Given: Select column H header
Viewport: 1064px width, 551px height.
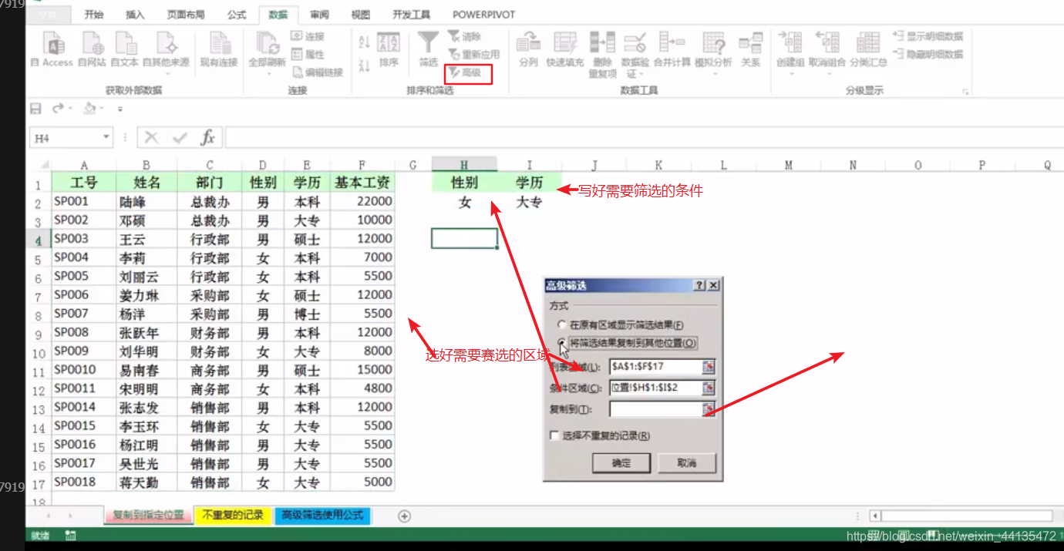Looking at the screenshot, I should (464, 165).
